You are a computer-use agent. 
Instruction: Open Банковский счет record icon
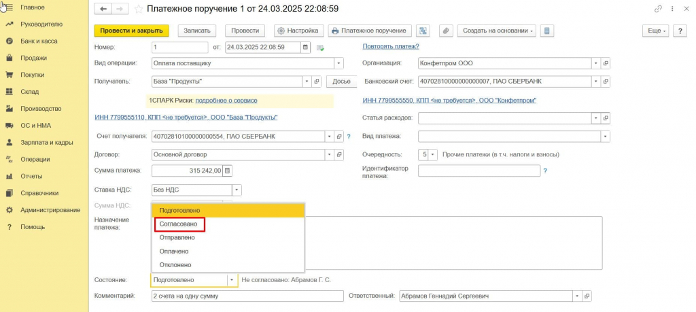click(x=606, y=82)
